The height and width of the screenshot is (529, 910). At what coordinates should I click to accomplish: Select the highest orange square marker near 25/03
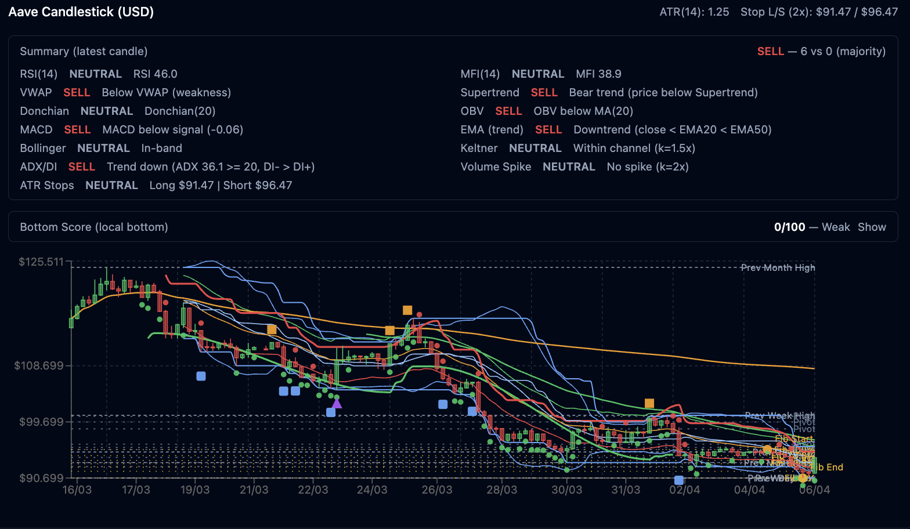(x=407, y=310)
